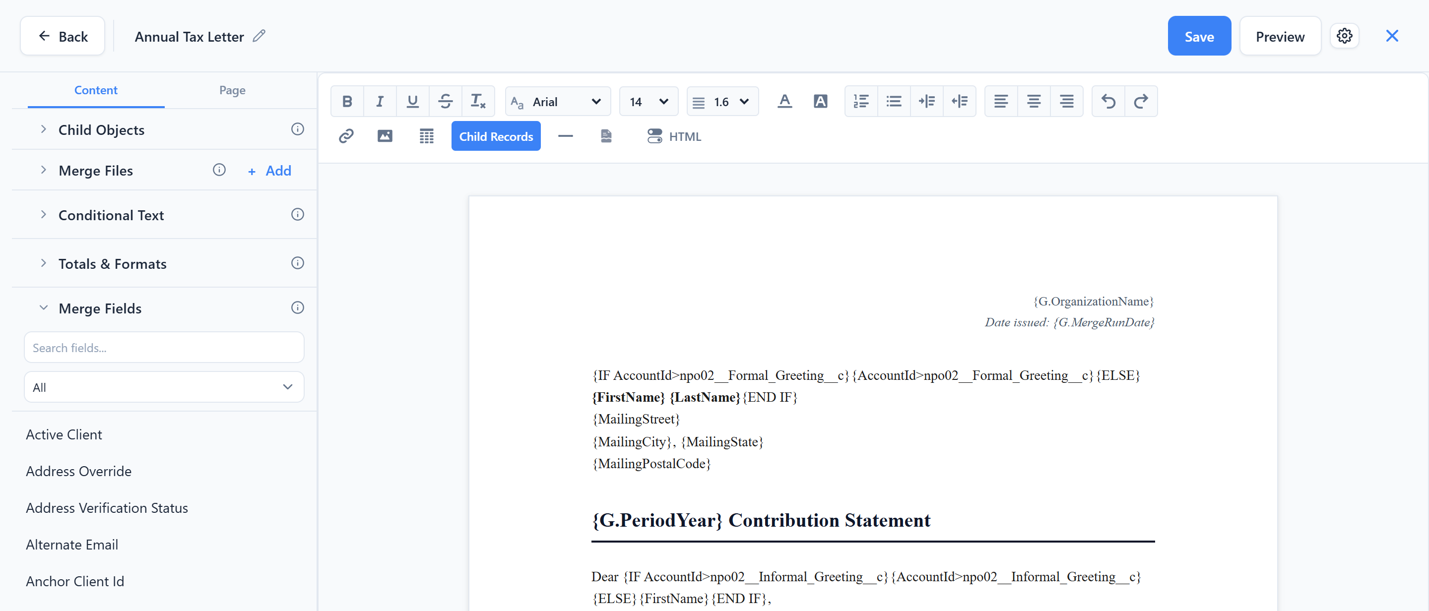Image resolution: width=1429 pixels, height=611 pixels.
Task: Rename Annual Tax Letter with pencil icon
Action: pos(259,36)
